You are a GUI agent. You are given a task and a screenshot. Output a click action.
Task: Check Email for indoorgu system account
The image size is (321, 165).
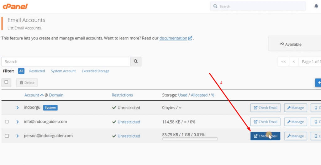pos(265,108)
